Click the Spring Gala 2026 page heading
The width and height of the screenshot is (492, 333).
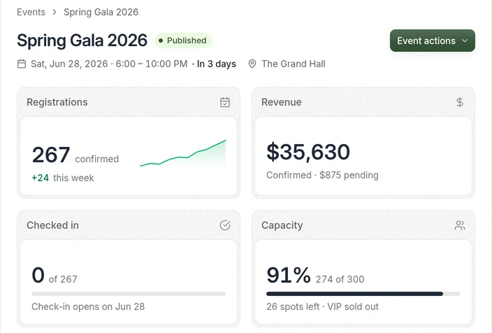coord(82,40)
